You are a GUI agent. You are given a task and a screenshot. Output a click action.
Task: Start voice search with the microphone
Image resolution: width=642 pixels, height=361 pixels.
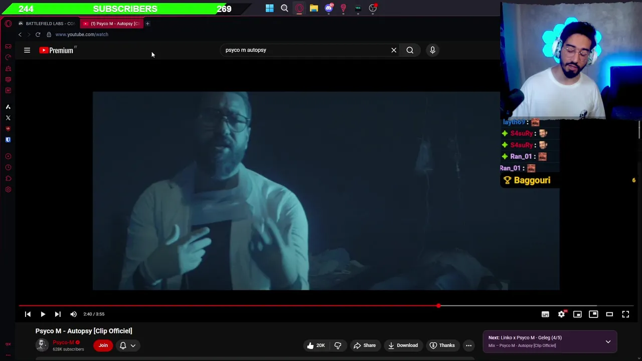click(x=432, y=50)
